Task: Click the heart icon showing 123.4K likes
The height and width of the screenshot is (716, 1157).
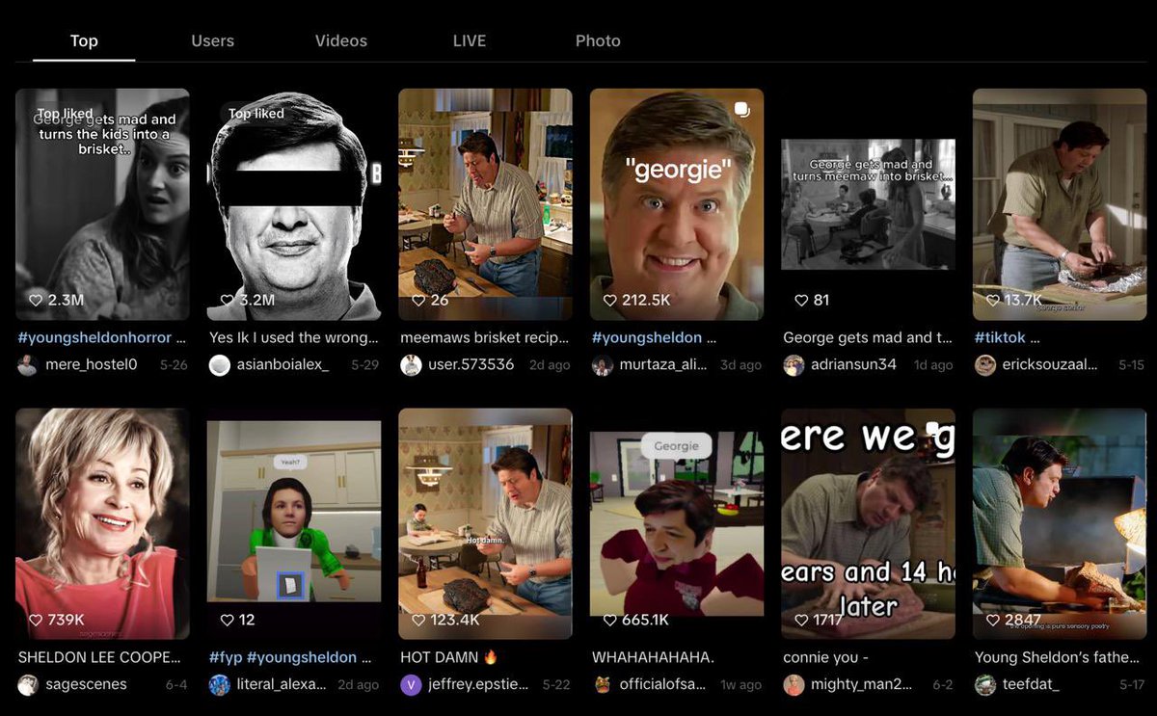Action: (x=418, y=620)
